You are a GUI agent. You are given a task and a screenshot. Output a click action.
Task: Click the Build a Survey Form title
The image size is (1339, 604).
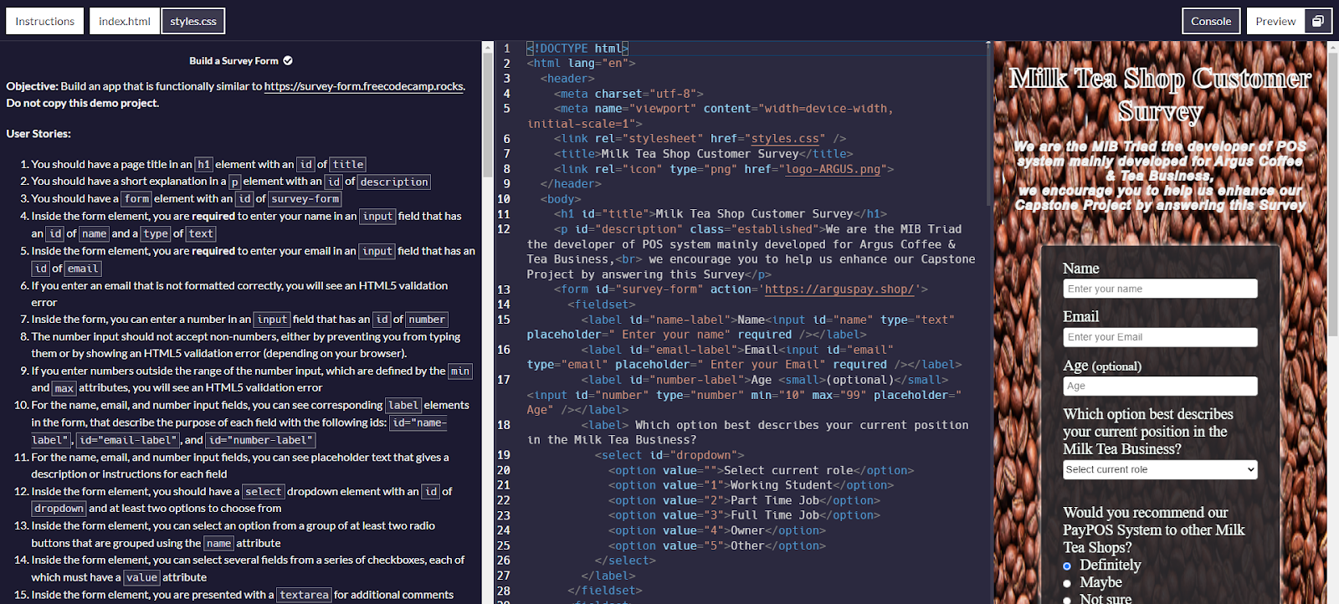pyautogui.click(x=233, y=60)
